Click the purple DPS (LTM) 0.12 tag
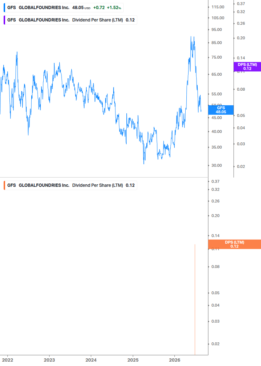261x366 pixels. pos(247,67)
